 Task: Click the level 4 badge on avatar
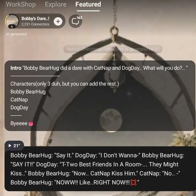12,27
